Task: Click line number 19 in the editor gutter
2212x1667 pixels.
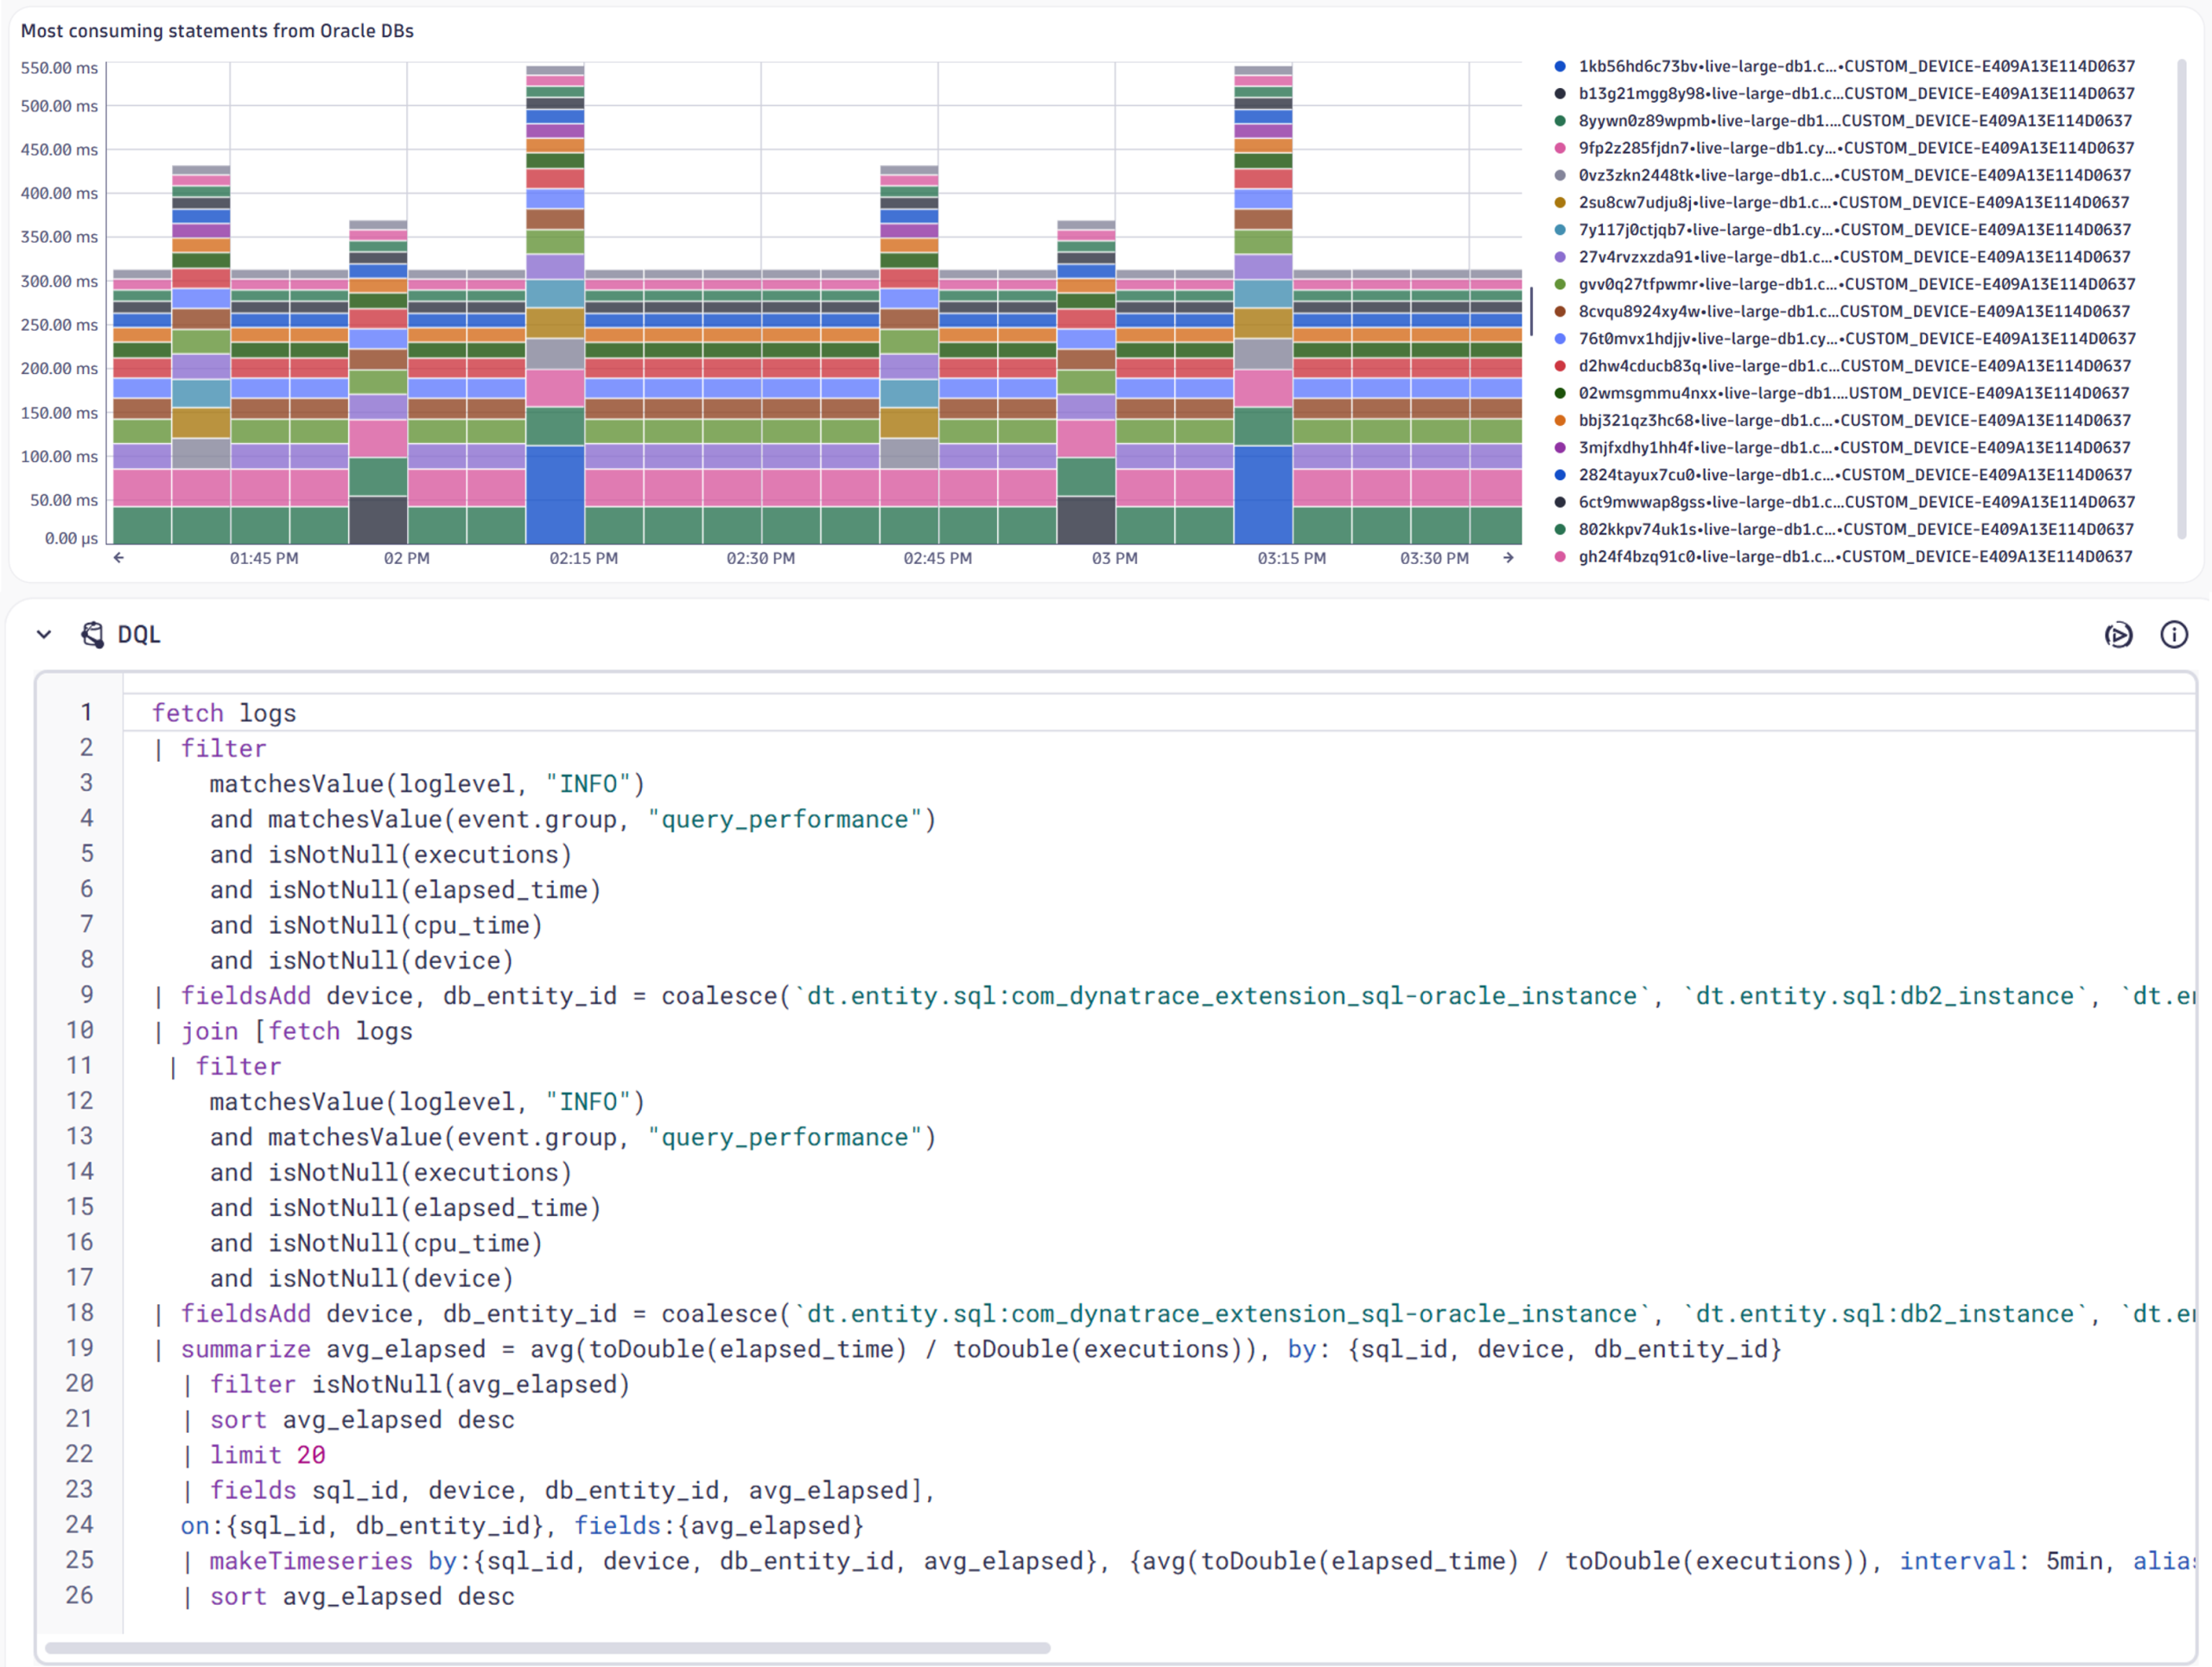Action: point(80,1348)
